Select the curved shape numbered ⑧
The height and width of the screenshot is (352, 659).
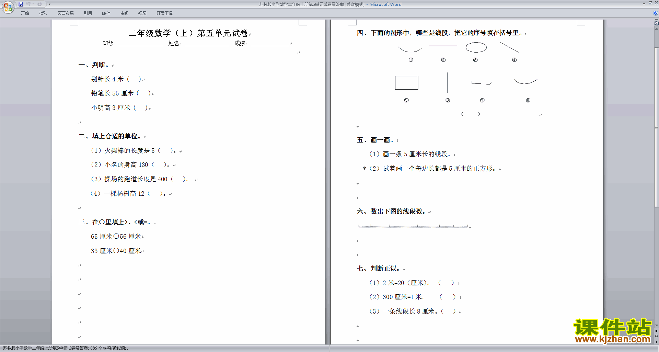[x=526, y=81]
